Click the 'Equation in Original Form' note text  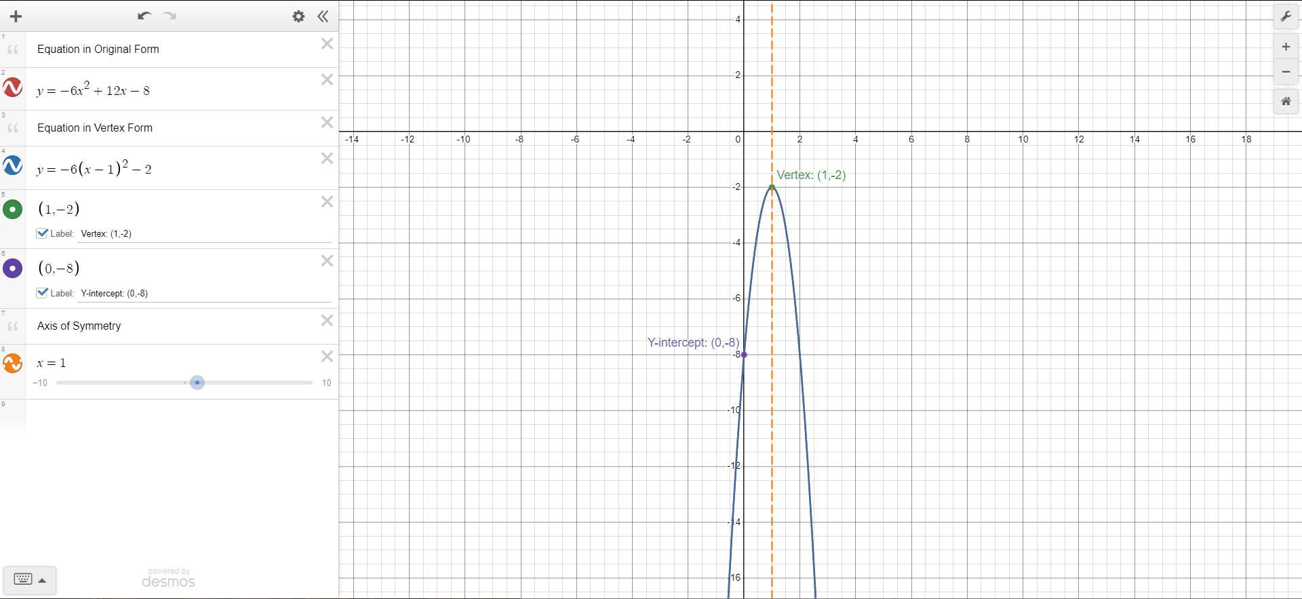click(x=98, y=49)
